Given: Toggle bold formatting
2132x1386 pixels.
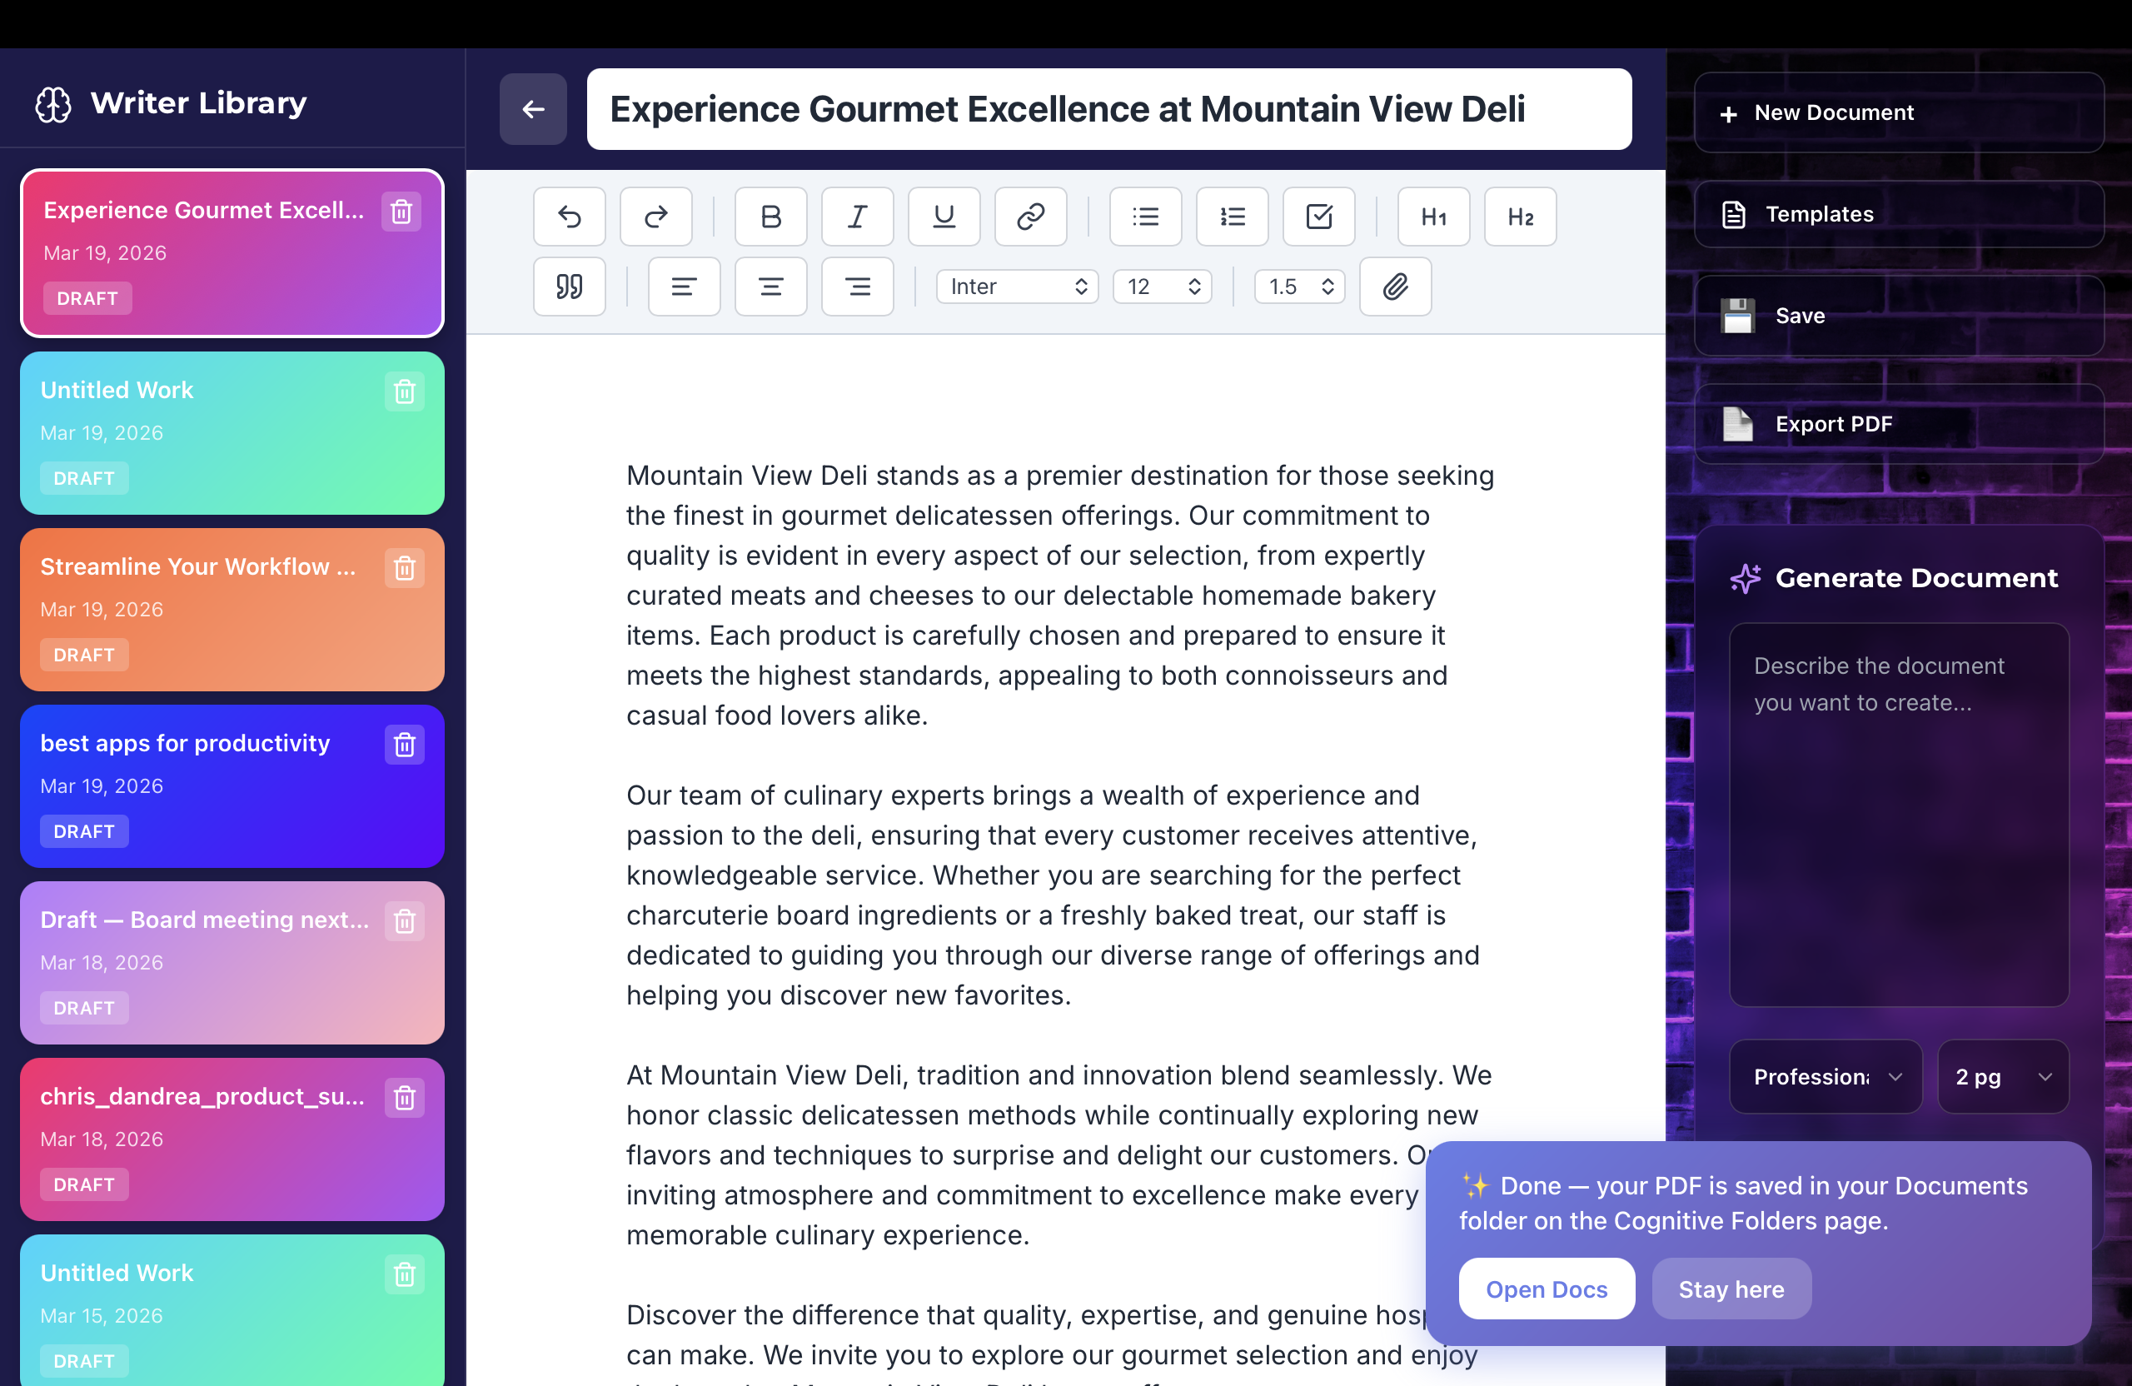Looking at the screenshot, I should click(770, 217).
